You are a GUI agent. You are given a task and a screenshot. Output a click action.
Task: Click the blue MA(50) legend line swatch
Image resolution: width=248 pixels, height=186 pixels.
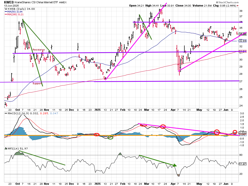tap(6, 12)
